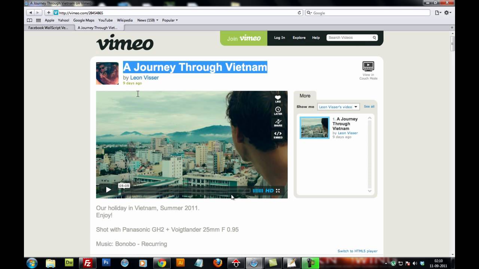Click Leon Visser link in sidebar list
479x269 pixels.
click(x=348, y=133)
